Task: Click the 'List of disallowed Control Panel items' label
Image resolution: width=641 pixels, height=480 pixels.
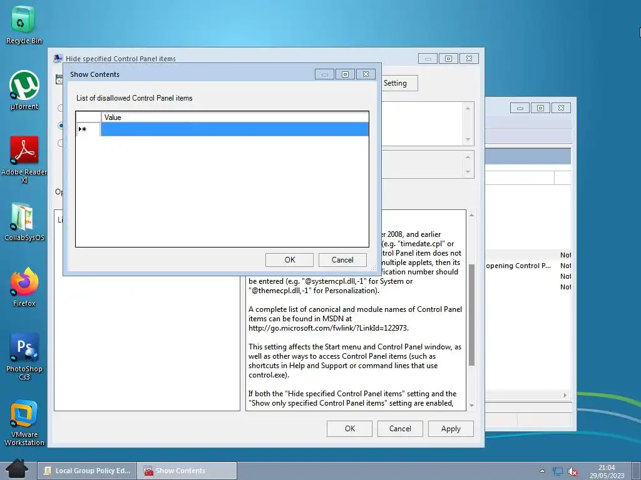Action: pyautogui.click(x=134, y=98)
